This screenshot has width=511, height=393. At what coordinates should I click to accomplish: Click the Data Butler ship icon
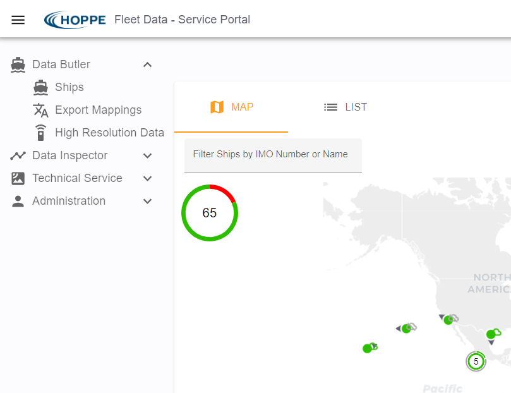tap(18, 64)
